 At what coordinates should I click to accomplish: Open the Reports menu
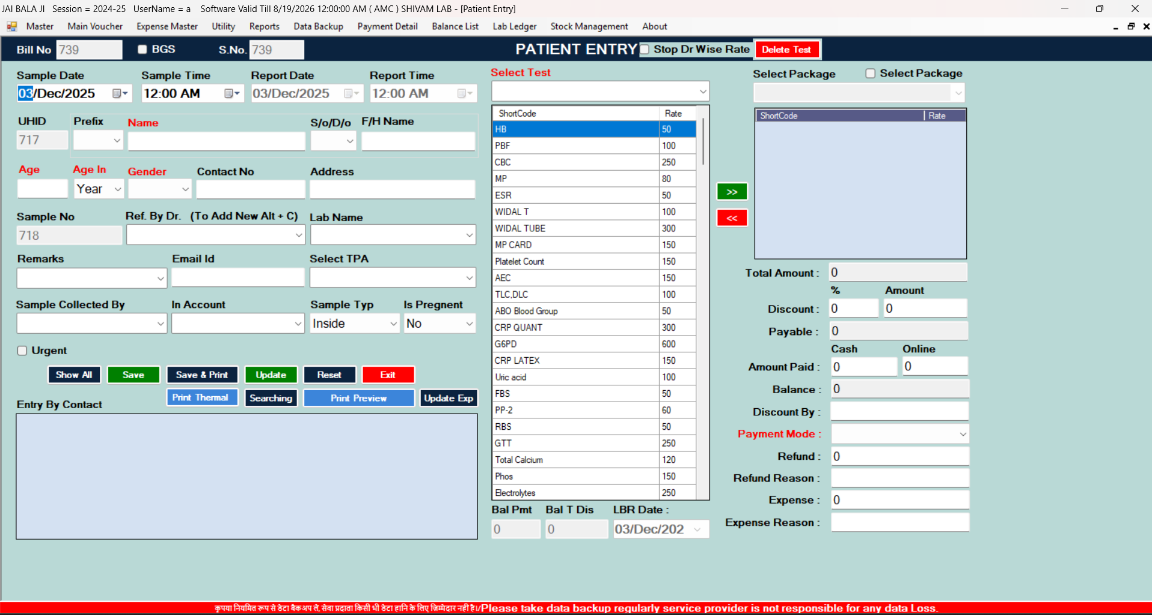(264, 26)
